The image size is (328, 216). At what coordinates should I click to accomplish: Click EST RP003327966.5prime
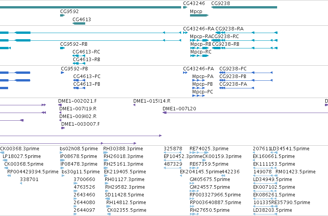[215, 195]
